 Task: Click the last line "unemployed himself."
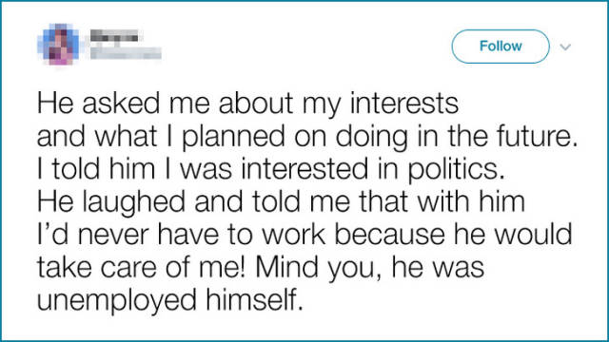pos(169,300)
